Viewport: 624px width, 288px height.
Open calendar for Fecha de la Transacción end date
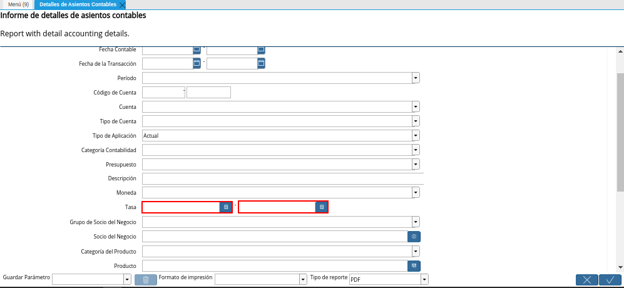click(x=261, y=63)
